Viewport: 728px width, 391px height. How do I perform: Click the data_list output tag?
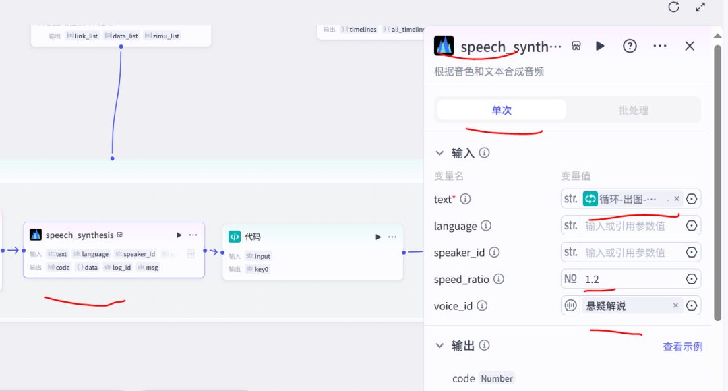click(x=121, y=36)
